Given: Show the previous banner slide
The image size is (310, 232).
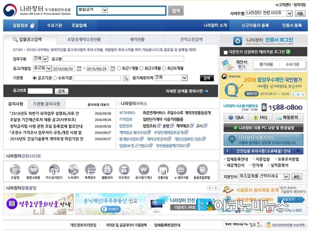Looking at the screenshot, I should coord(294,94).
